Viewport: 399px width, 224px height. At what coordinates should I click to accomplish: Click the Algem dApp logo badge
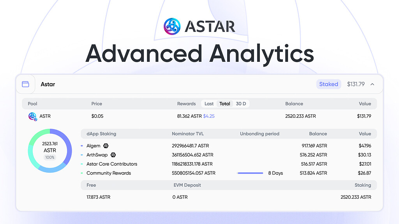[x=106, y=145]
